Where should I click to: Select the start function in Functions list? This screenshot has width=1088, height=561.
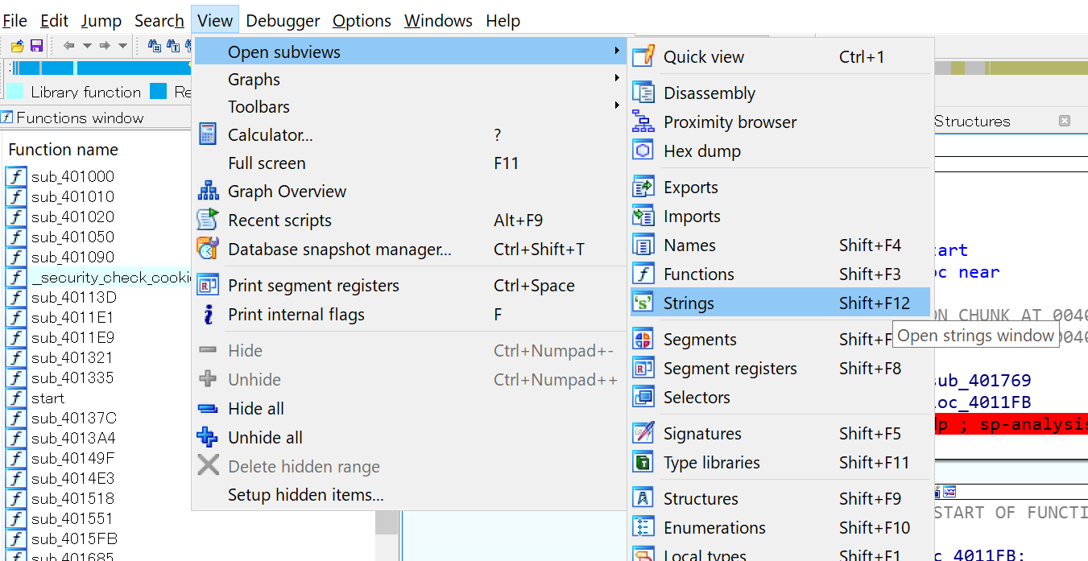[x=48, y=398]
